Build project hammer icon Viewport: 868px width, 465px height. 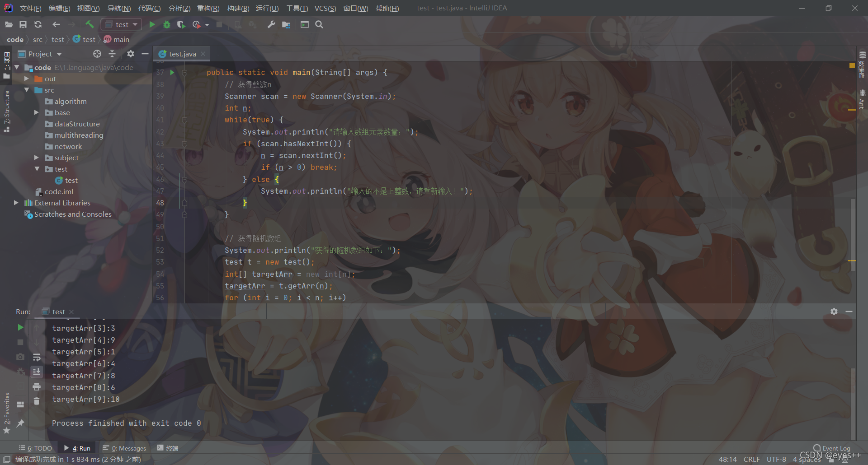90,24
